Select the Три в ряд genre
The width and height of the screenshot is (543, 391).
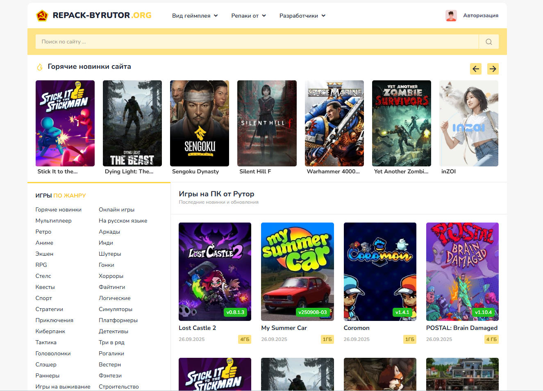tap(111, 342)
